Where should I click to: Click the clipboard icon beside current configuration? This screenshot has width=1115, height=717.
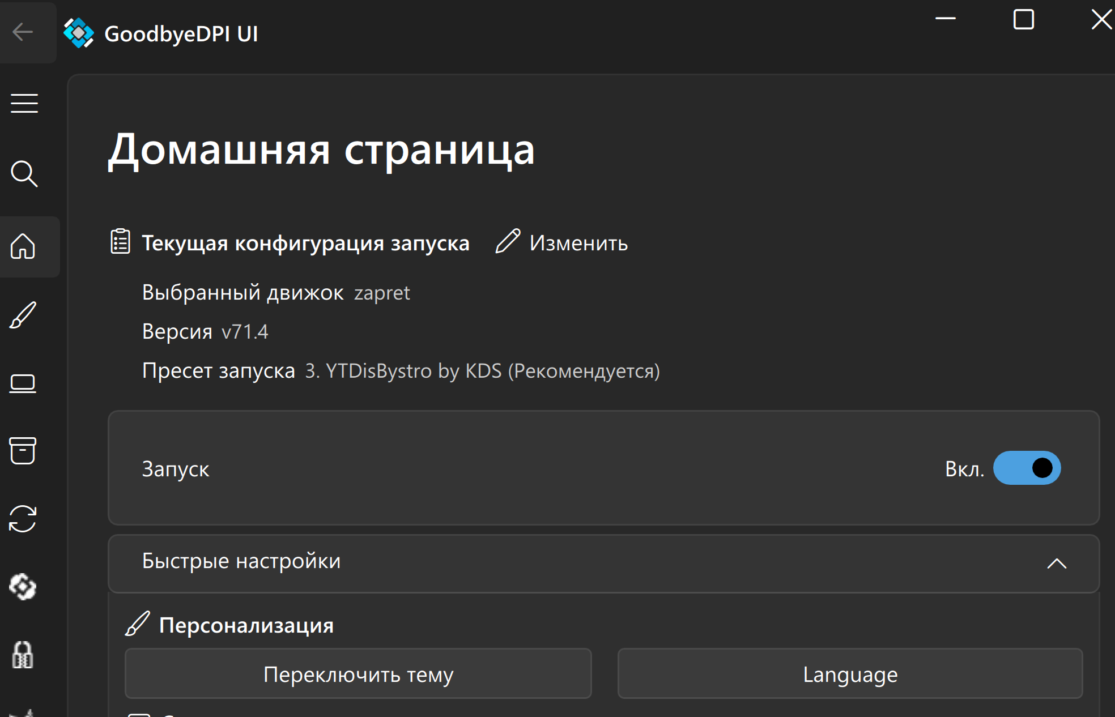coord(120,242)
